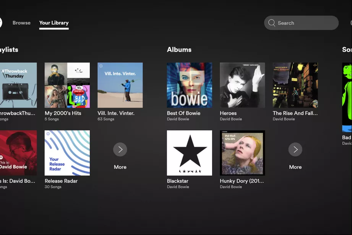Click the Best Of Bowie title text
The width and height of the screenshot is (352, 235).
pos(183,113)
